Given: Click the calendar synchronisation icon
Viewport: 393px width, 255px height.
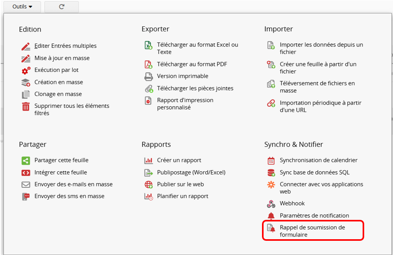Looking at the screenshot, I should click(271, 161).
